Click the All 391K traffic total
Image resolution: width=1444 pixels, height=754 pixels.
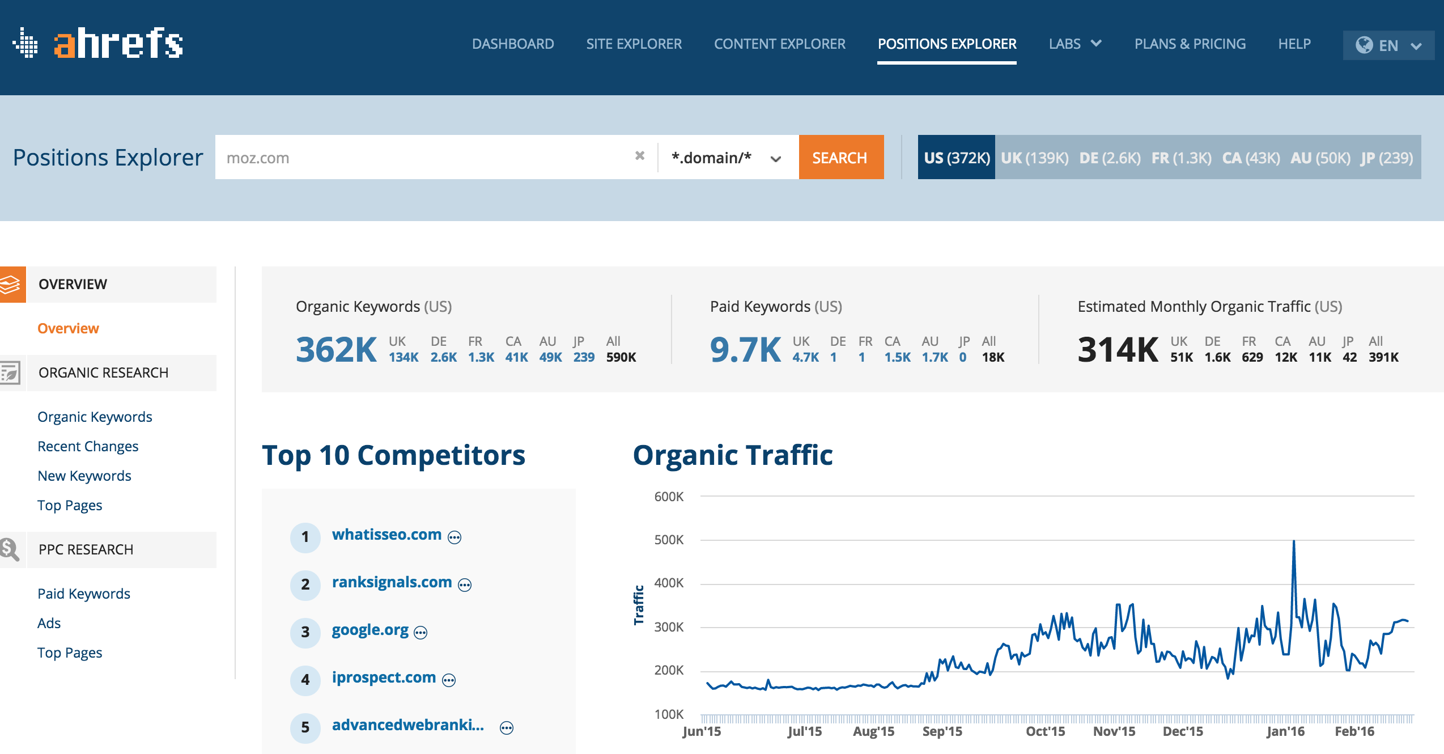click(x=1383, y=357)
